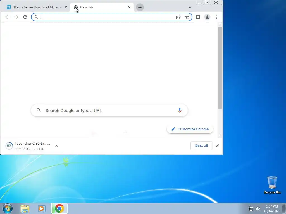Show all downloads
This screenshot has height=214, width=286.
click(201, 146)
